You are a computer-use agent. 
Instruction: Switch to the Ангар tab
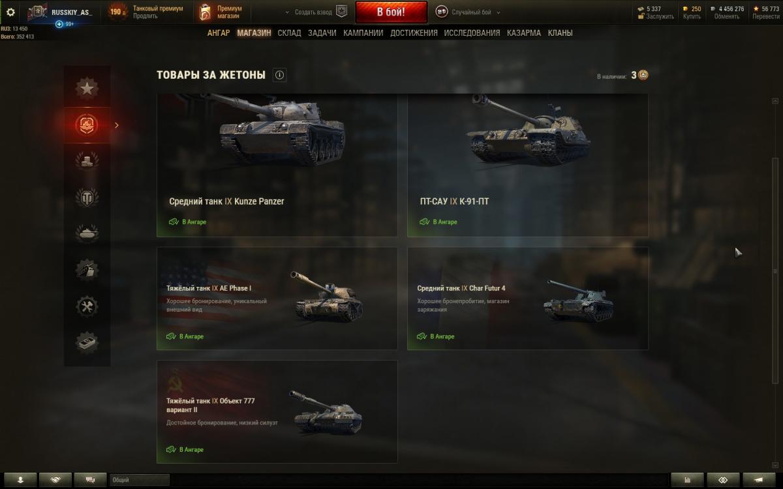click(x=219, y=33)
